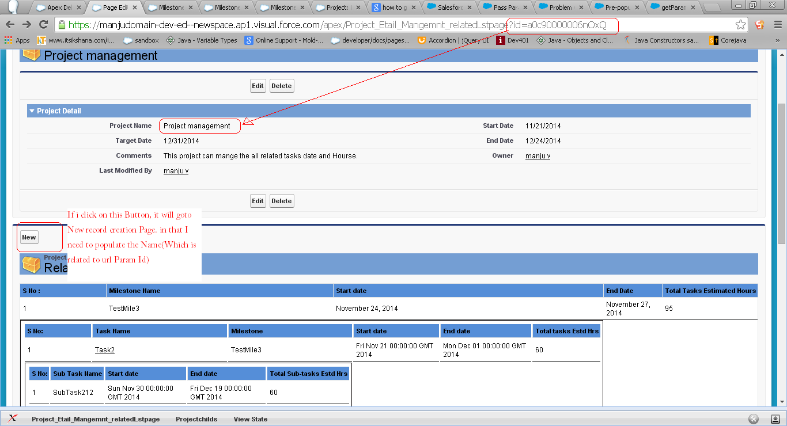Viewport: 787px width, 426px height.
Task: Click the Total Tasks Estimated Hours header
Action: click(710, 291)
